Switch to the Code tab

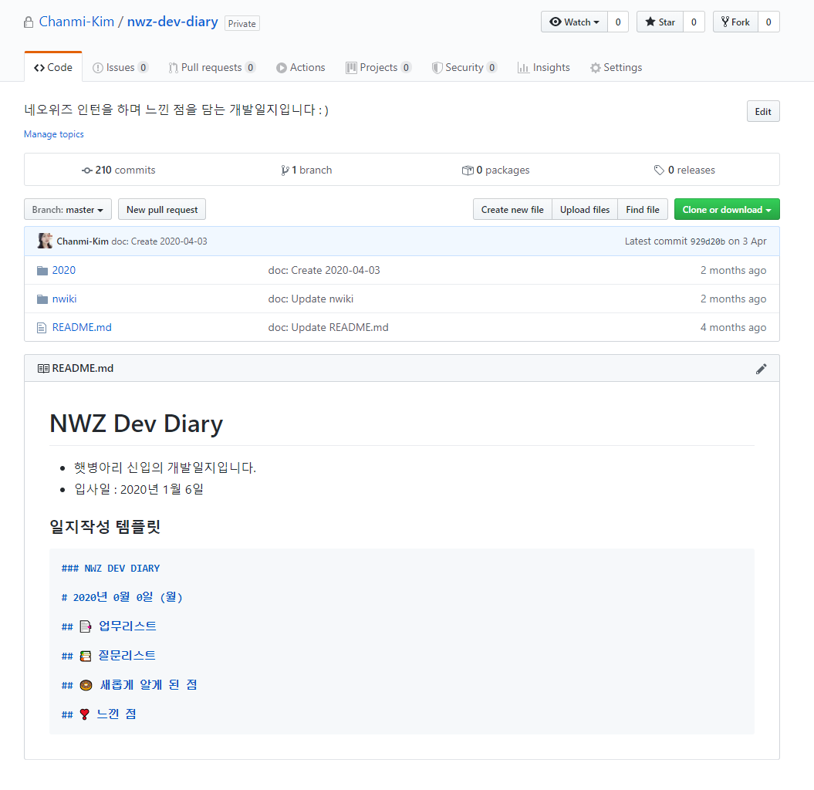click(x=53, y=67)
